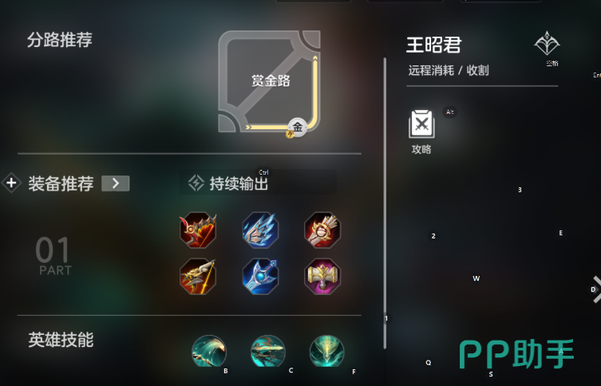
Task: Select the blue ice claw equipment icon
Action: [x=260, y=230]
